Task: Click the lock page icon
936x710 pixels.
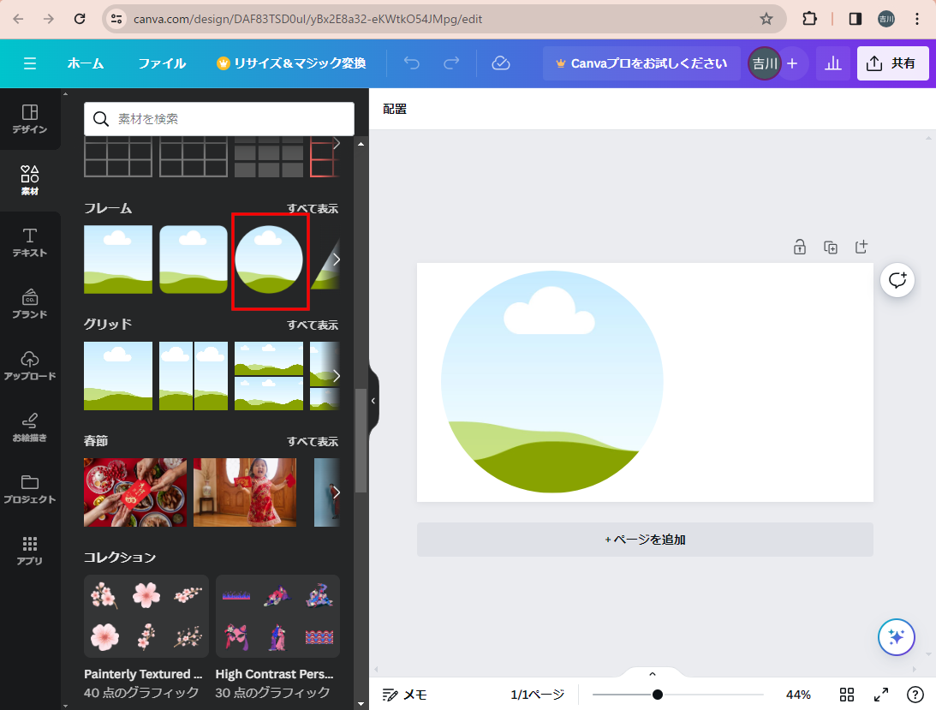Action: 799,248
